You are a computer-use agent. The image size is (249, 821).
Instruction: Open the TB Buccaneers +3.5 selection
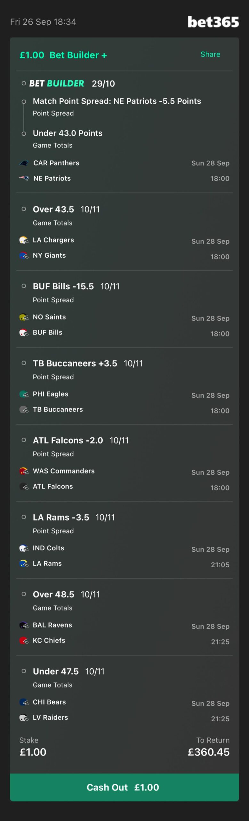tap(88, 363)
